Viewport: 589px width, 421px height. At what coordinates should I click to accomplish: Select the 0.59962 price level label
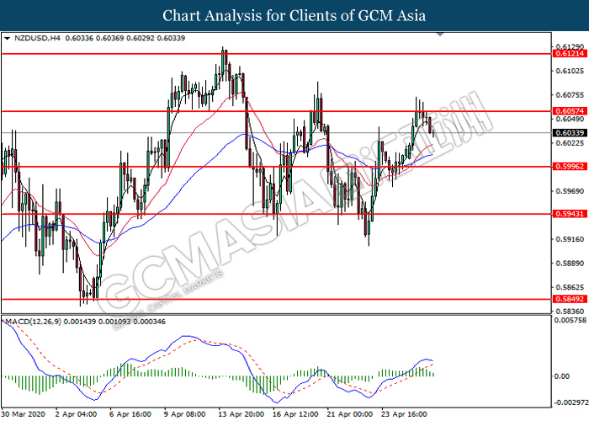pyautogui.click(x=570, y=166)
